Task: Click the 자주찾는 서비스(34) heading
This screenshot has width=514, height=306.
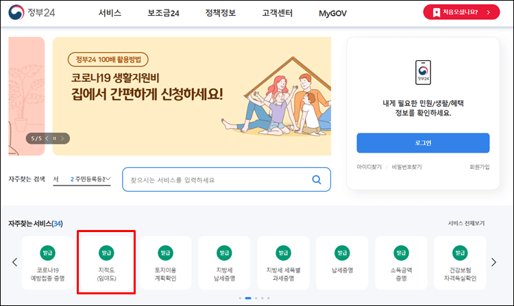Action: (x=36, y=224)
